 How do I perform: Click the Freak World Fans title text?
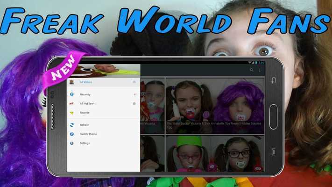[165, 20]
